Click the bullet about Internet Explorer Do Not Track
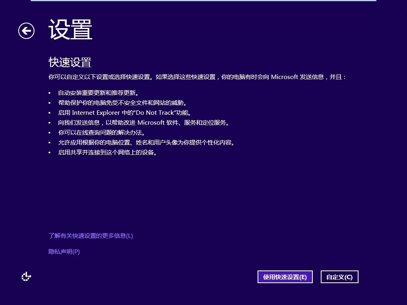 click(x=125, y=112)
